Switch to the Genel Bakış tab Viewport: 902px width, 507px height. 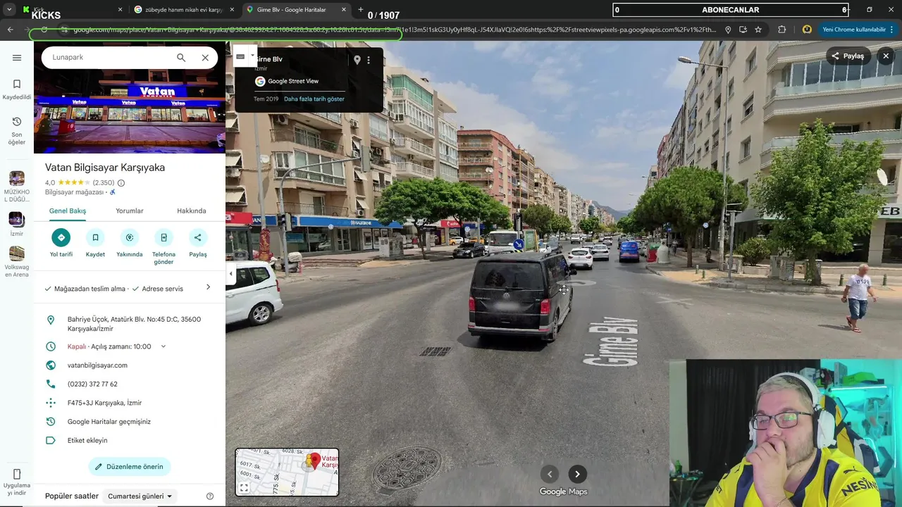(x=68, y=211)
